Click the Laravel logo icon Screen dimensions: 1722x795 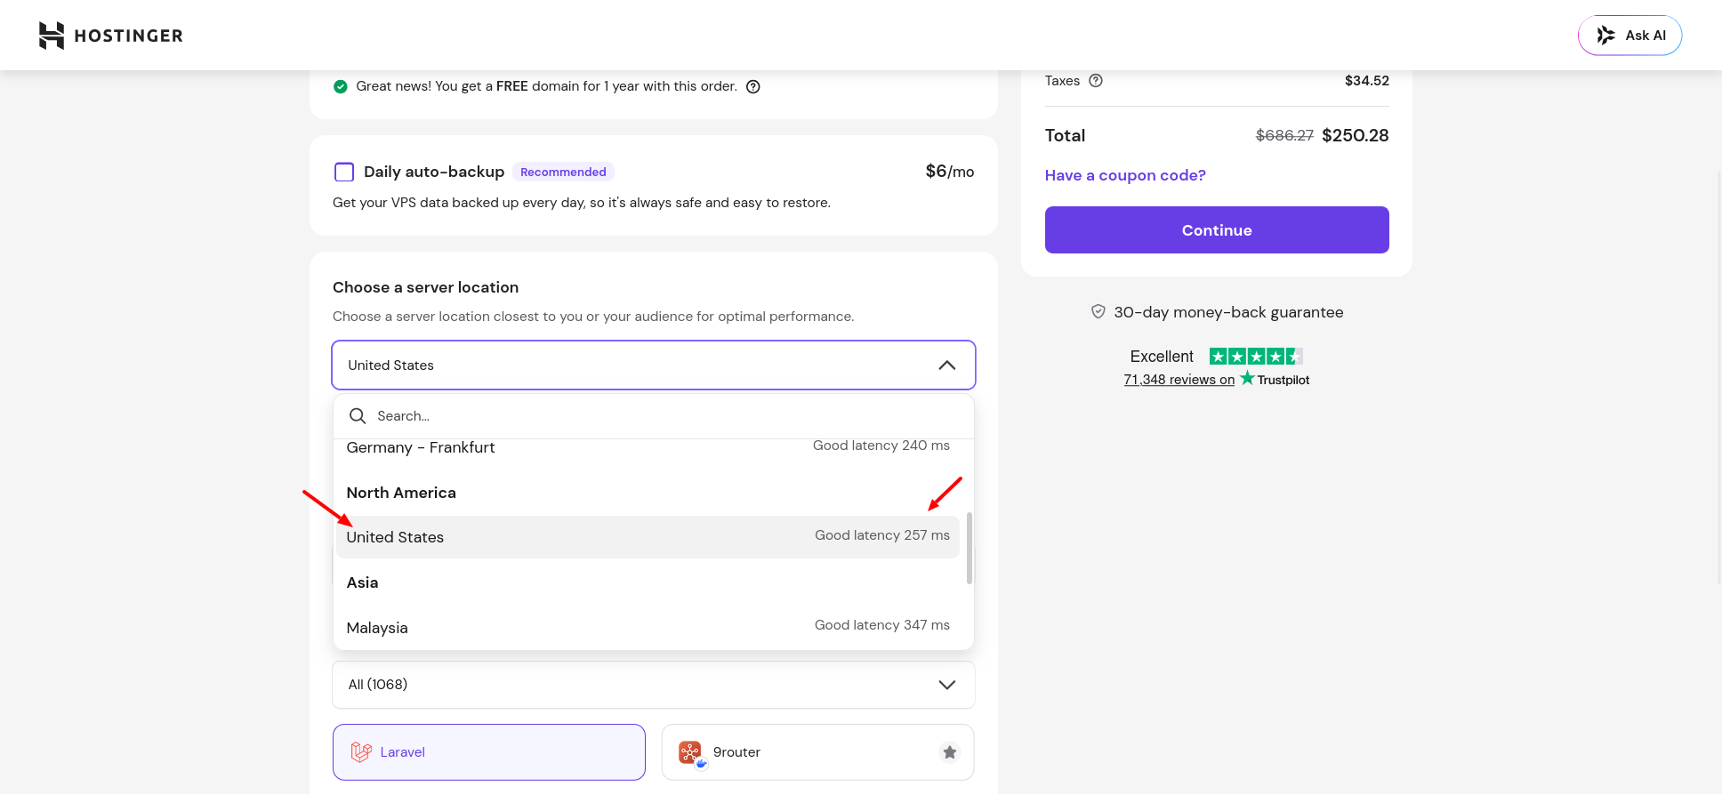[361, 752]
